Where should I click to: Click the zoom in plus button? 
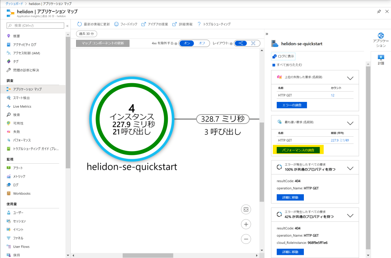[x=246, y=224]
